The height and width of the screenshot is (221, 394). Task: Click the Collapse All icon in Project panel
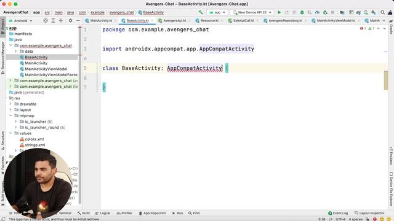click(x=61, y=20)
